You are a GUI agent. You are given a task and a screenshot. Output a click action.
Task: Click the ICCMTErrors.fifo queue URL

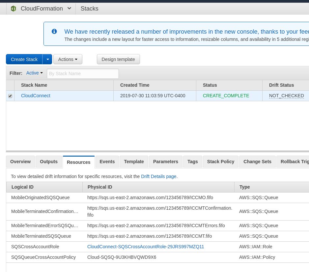click(x=156, y=226)
